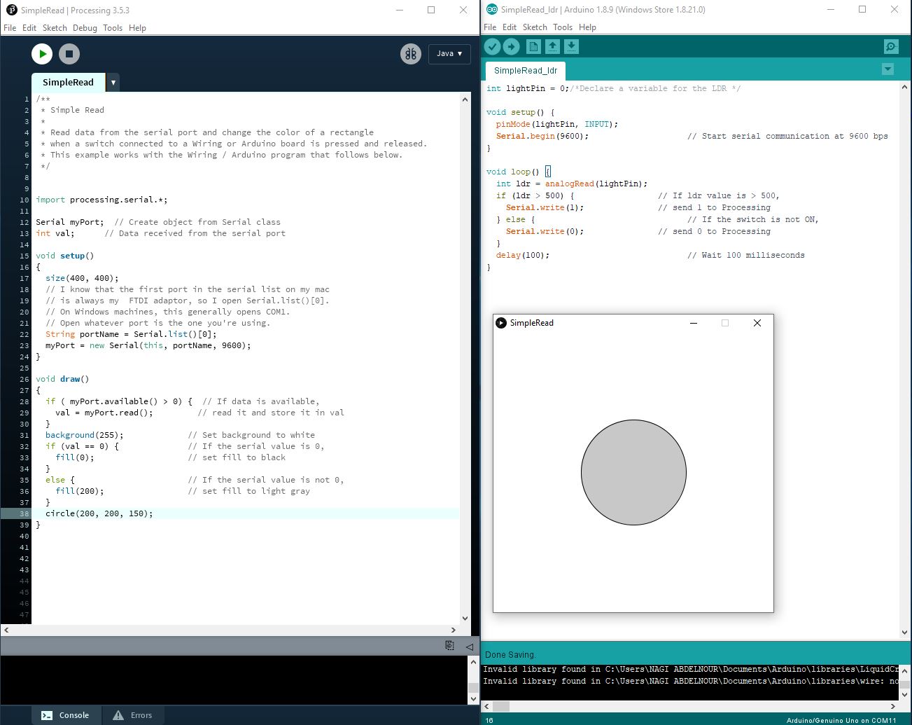
Task: Run the Processing sketch with the play button
Action: pos(42,53)
